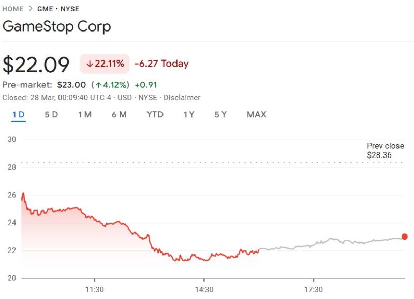Click the HOME breadcrumb link
Viewport: 414px width, 299px height.
pos(13,9)
